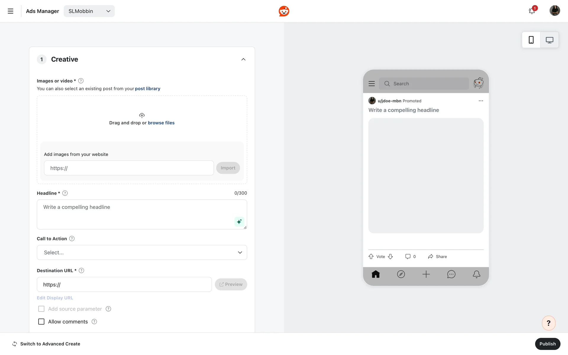
Task: Open the floating help question button
Action: pyautogui.click(x=548, y=323)
